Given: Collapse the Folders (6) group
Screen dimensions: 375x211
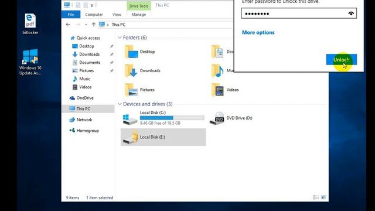Looking at the screenshot, I should point(120,38).
